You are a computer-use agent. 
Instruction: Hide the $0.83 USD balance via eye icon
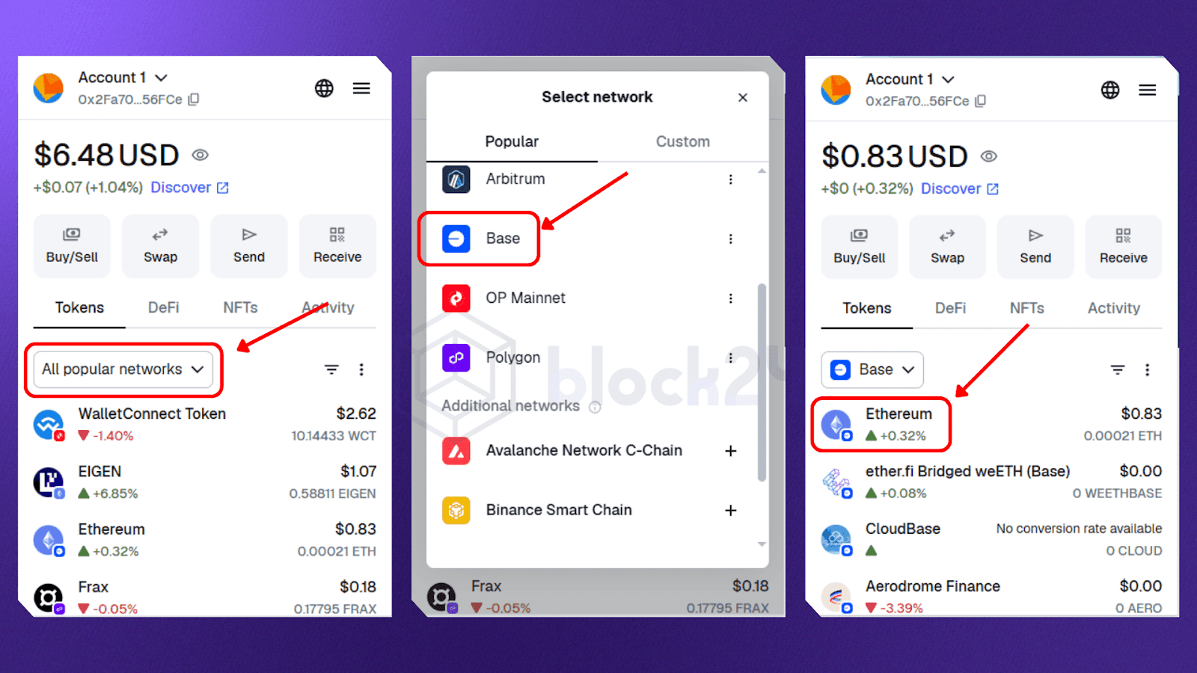(989, 156)
